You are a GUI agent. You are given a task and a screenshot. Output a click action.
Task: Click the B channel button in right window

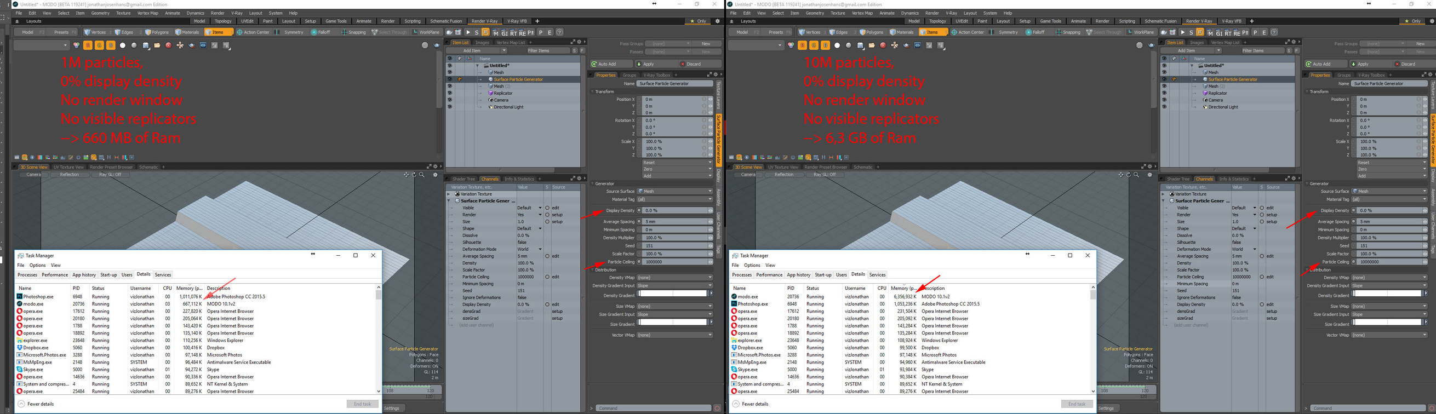(826, 45)
